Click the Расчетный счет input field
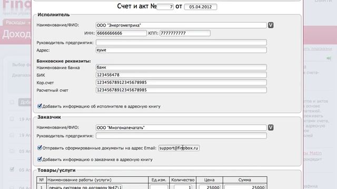The width and height of the screenshot is (337, 189). [x=181, y=90]
